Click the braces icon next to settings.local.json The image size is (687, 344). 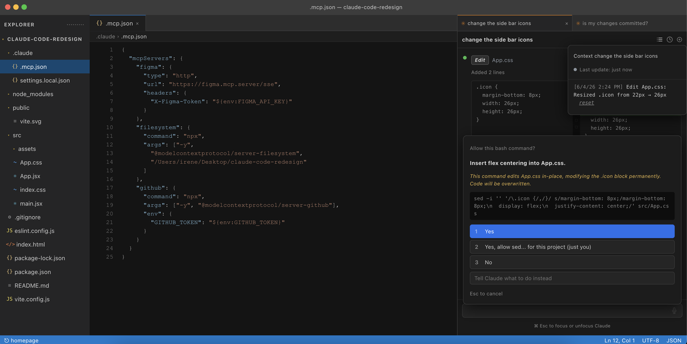(15, 81)
